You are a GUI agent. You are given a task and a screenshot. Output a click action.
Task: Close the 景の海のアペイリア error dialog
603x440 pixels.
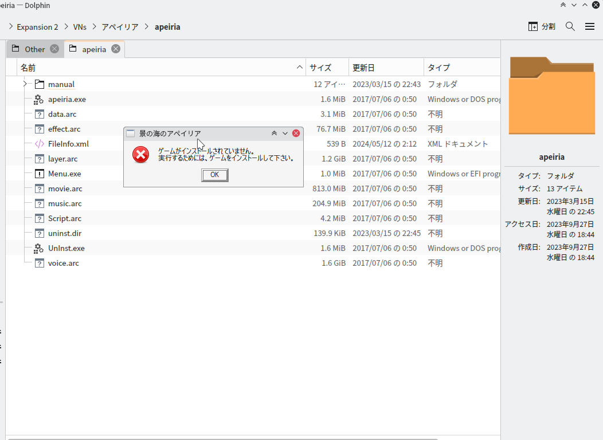[x=296, y=133]
